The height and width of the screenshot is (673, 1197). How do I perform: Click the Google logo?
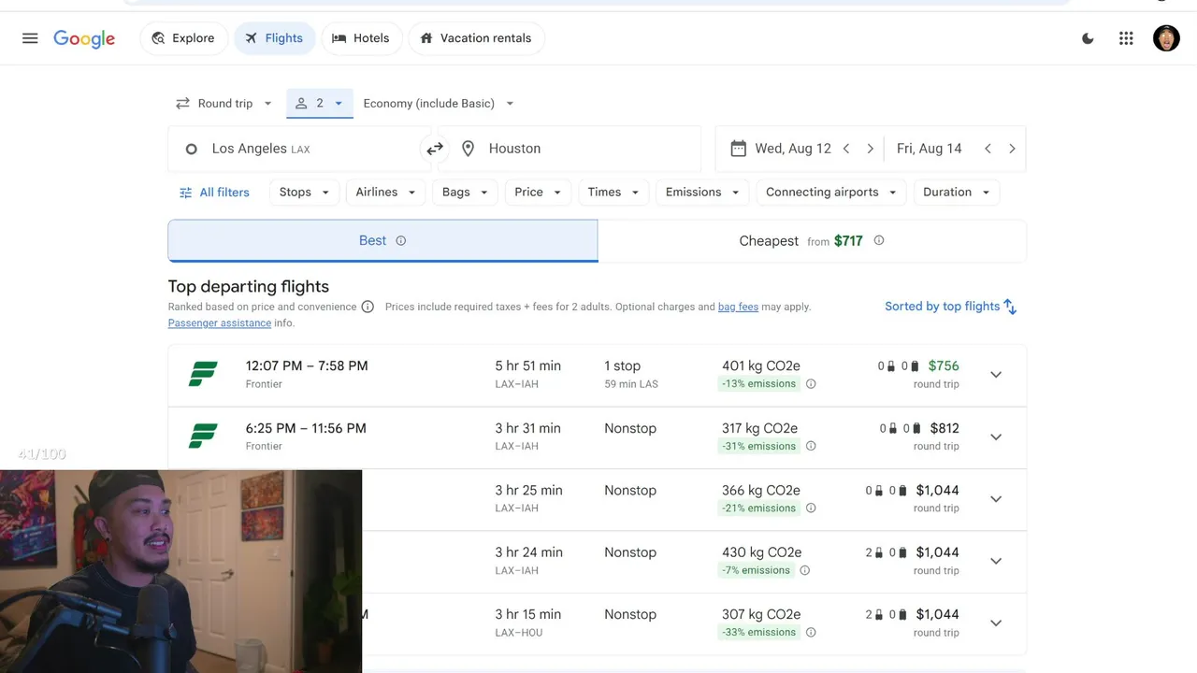pyautogui.click(x=84, y=38)
